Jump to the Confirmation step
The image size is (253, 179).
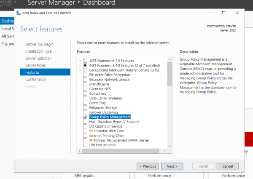point(36,79)
